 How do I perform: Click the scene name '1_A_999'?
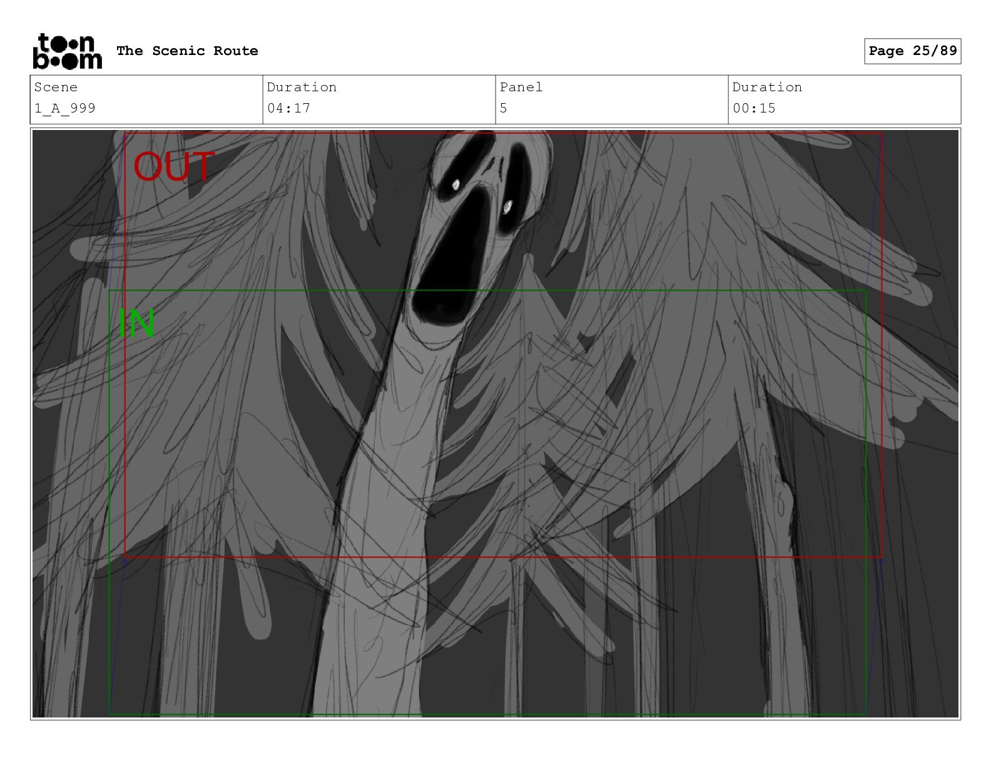tap(65, 108)
